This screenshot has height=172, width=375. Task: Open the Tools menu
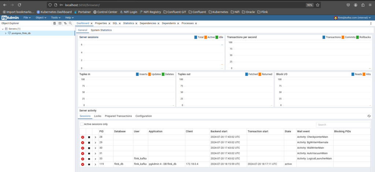click(55, 18)
